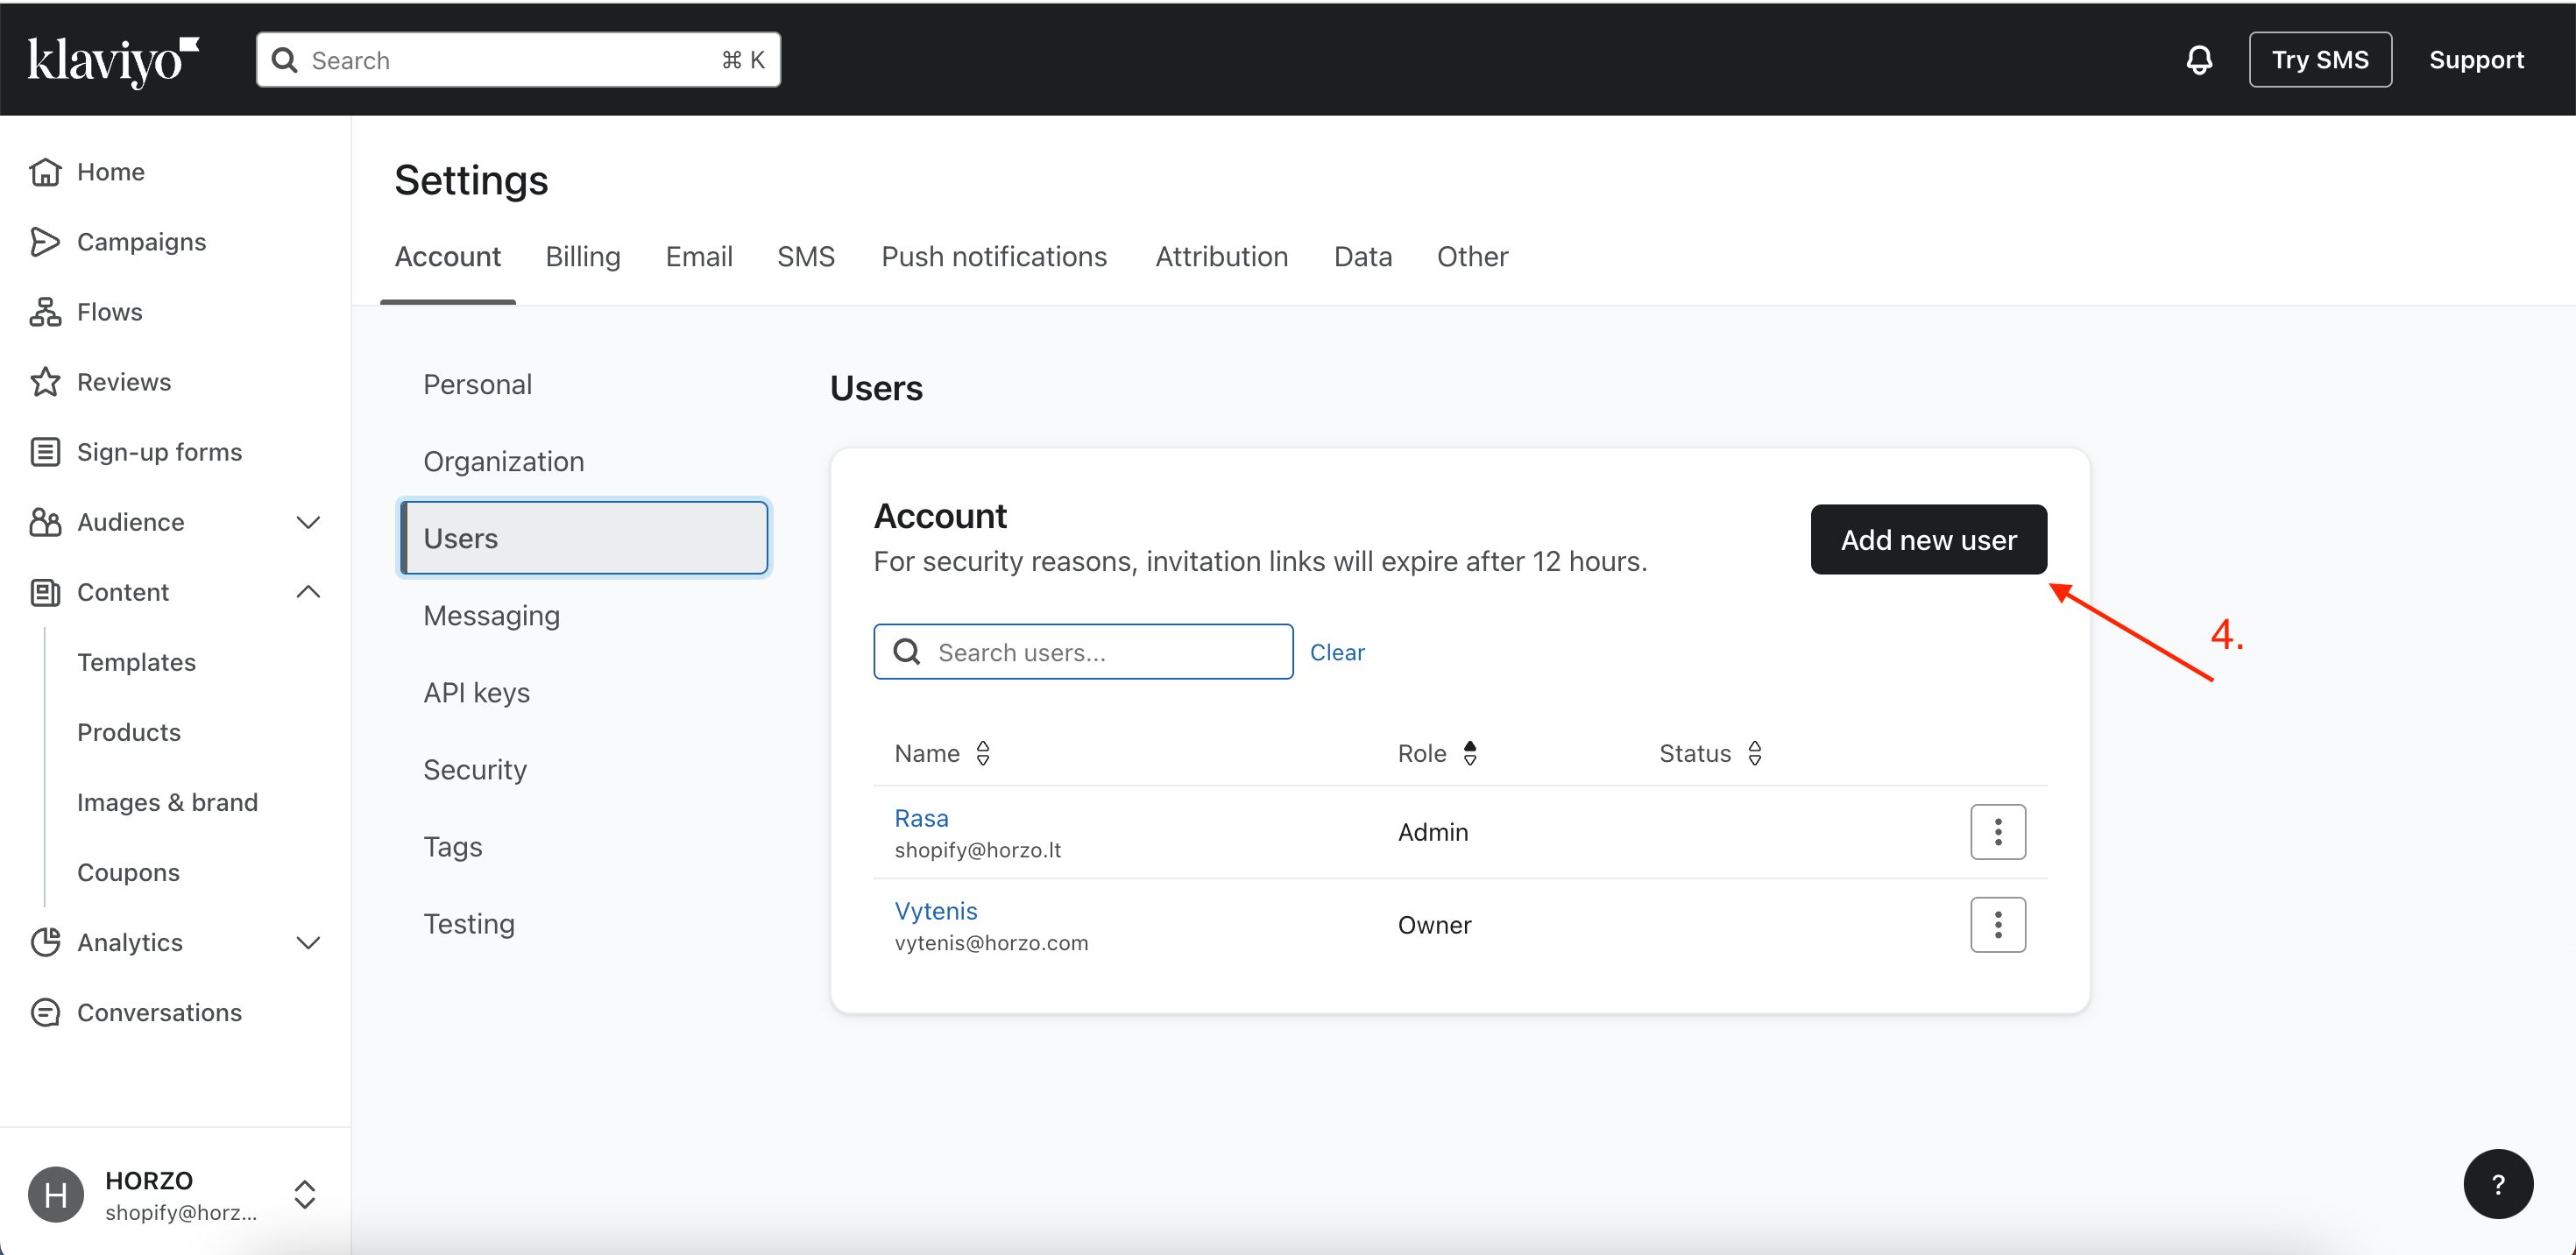Screen dimensions: 2576x1255
Task: Expand the Analytics sidebar section
Action: pyautogui.click(x=308, y=942)
